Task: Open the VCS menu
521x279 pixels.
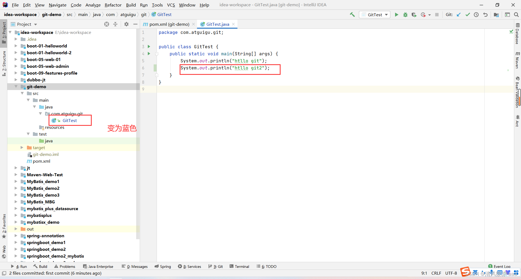Action: (171, 5)
